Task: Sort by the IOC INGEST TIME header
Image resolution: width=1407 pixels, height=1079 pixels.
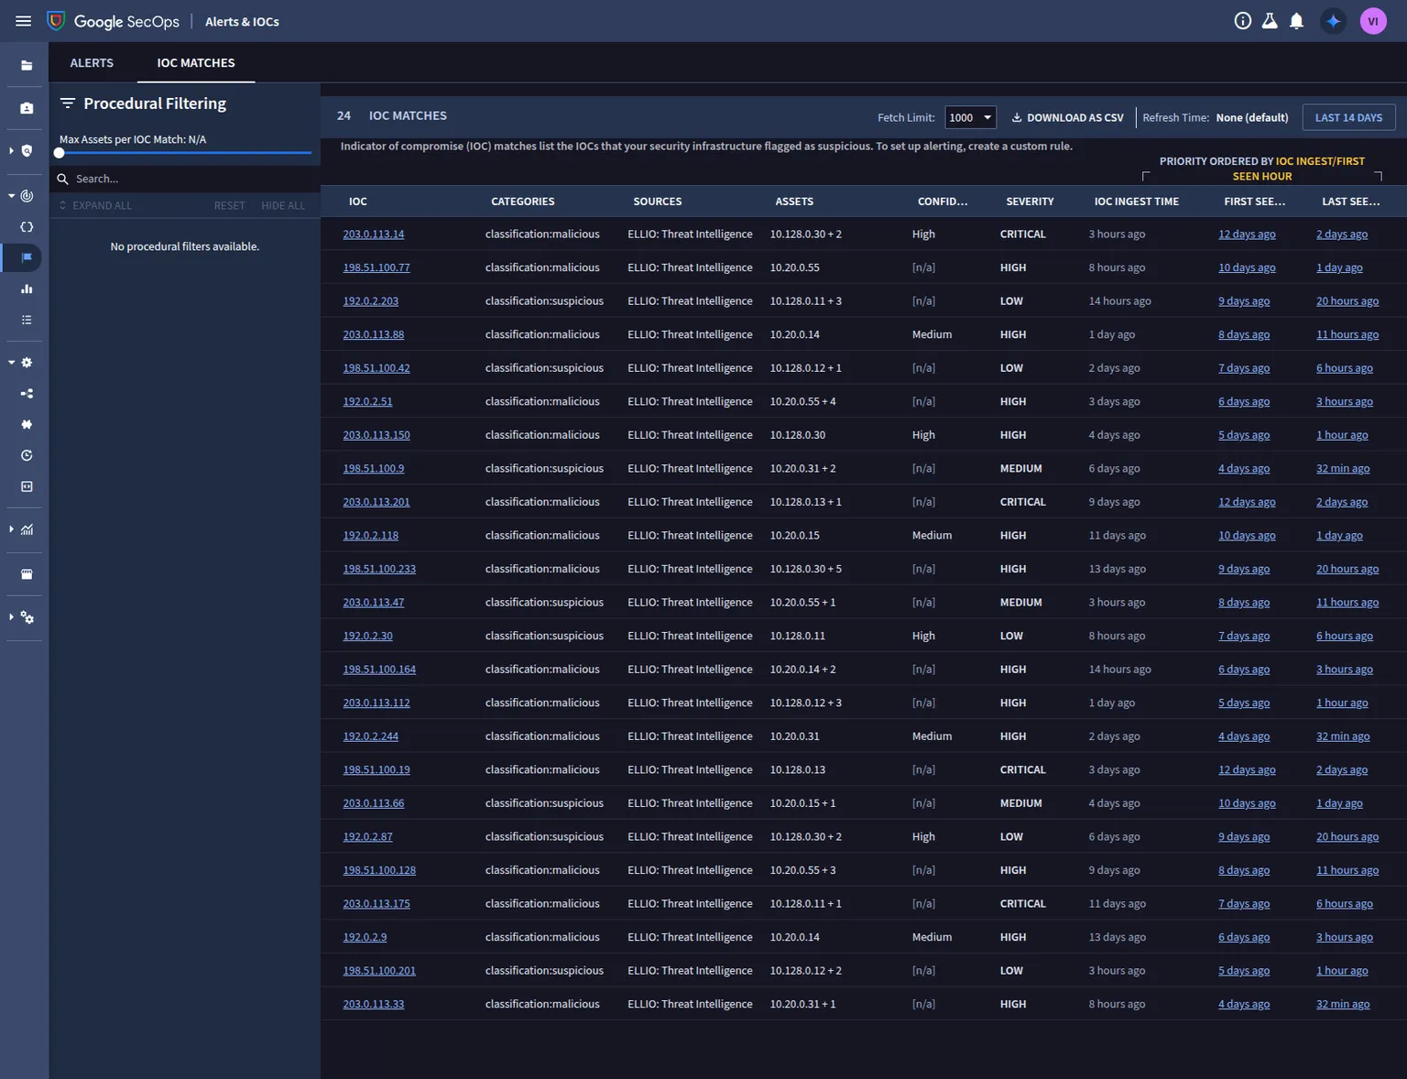Action: (1137, 202)
